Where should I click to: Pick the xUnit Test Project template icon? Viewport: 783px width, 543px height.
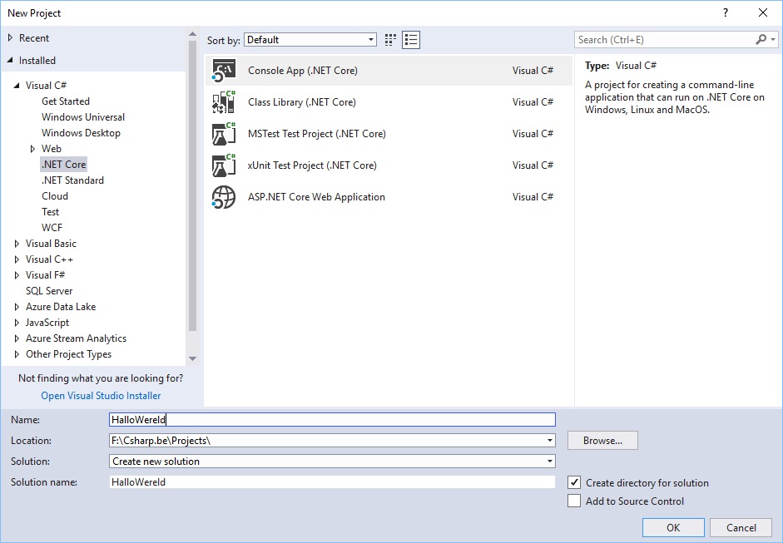pyautogui.click(x=223, y=165)
